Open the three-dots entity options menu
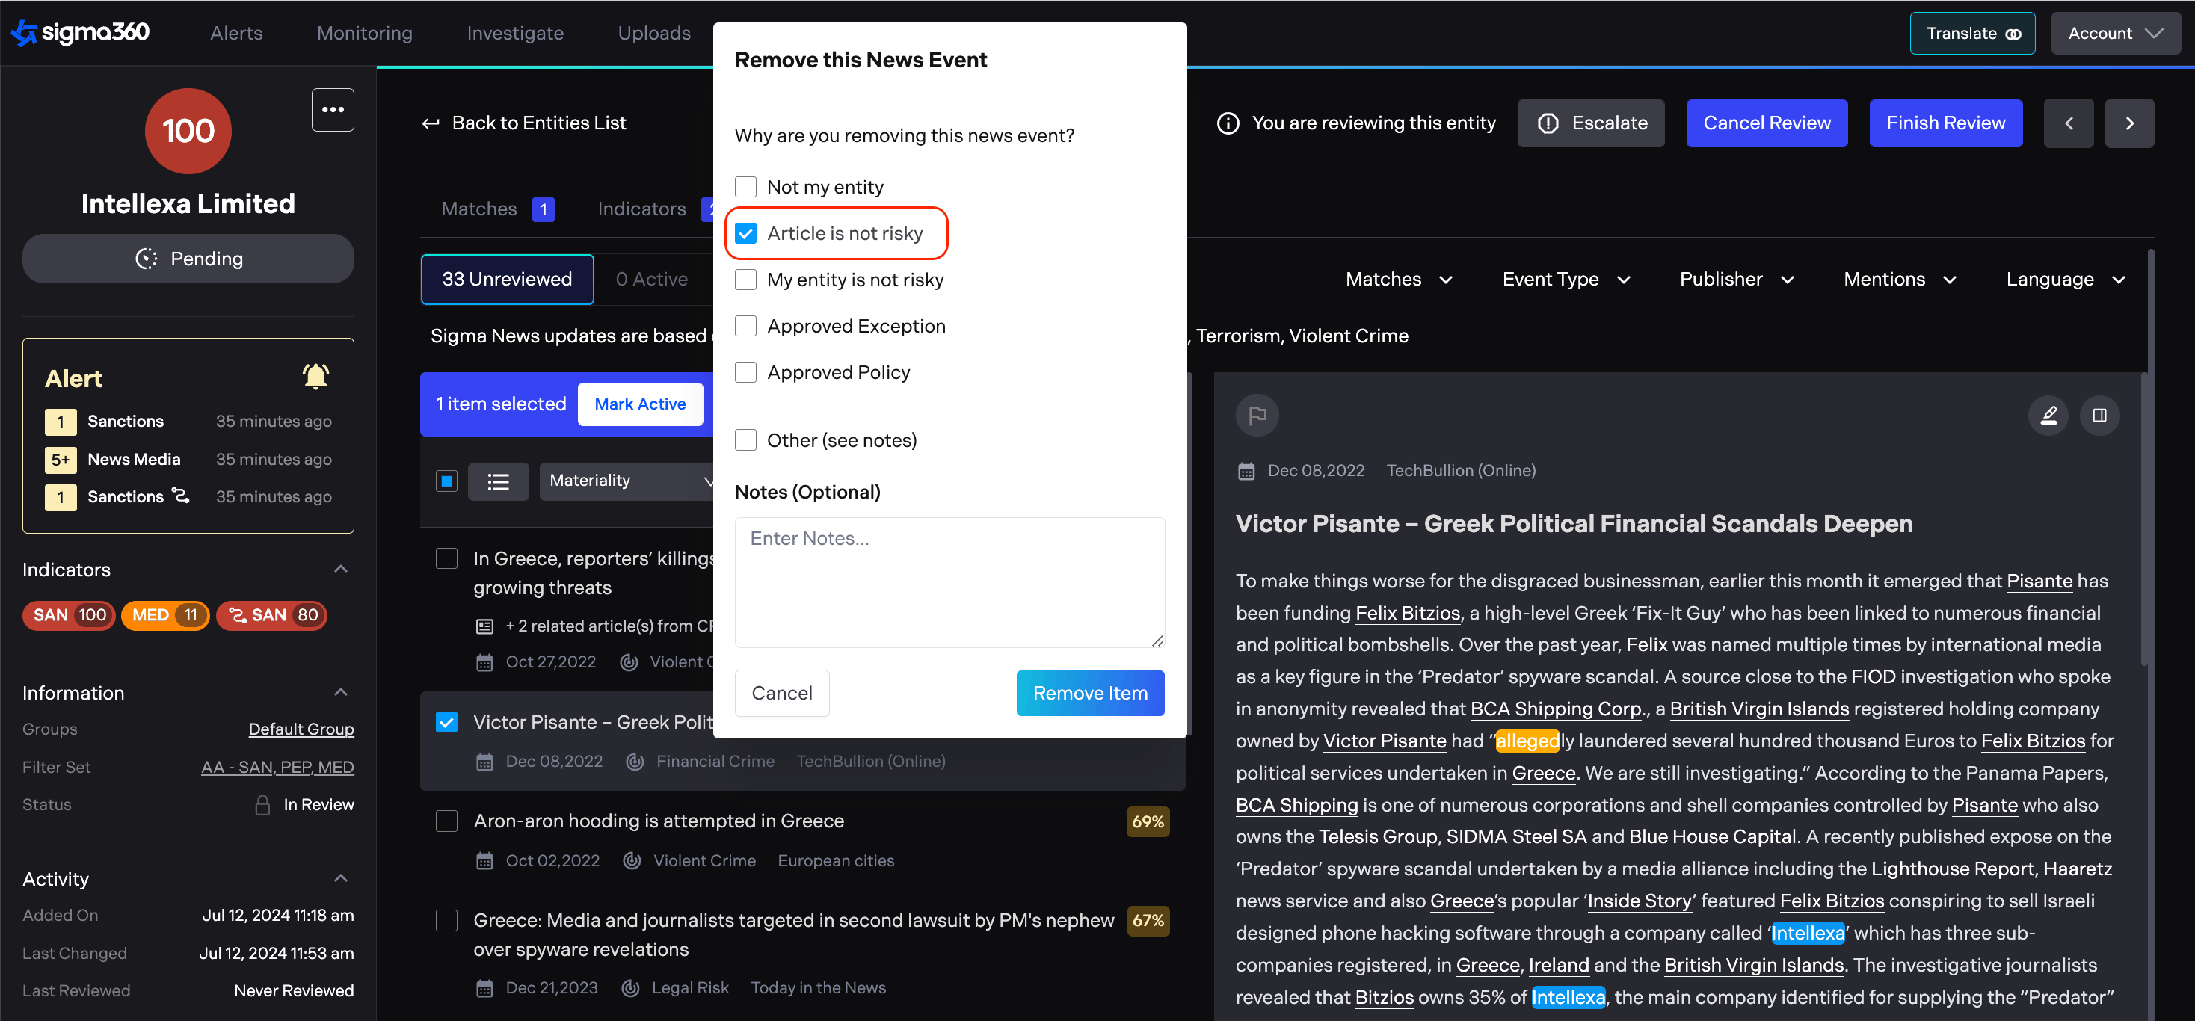This screenshot has height=1021, width=2195. point(333,110)
